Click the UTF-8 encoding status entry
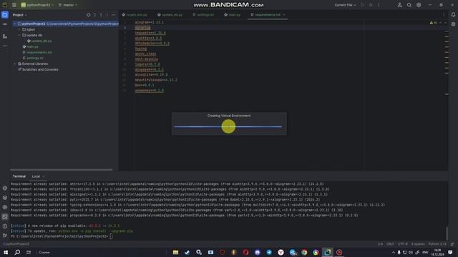The width and height of the screenshot is (458, 257). click(402, 244)
